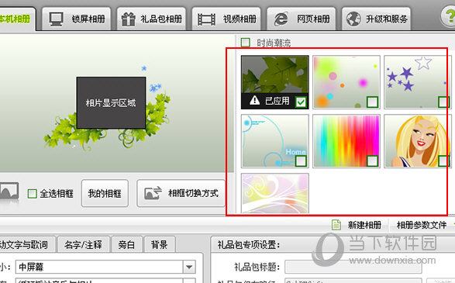Viewport: 455px width, 283px height.
Task: Open 相册参数文件 menu
Action: (x=422, y=225)
